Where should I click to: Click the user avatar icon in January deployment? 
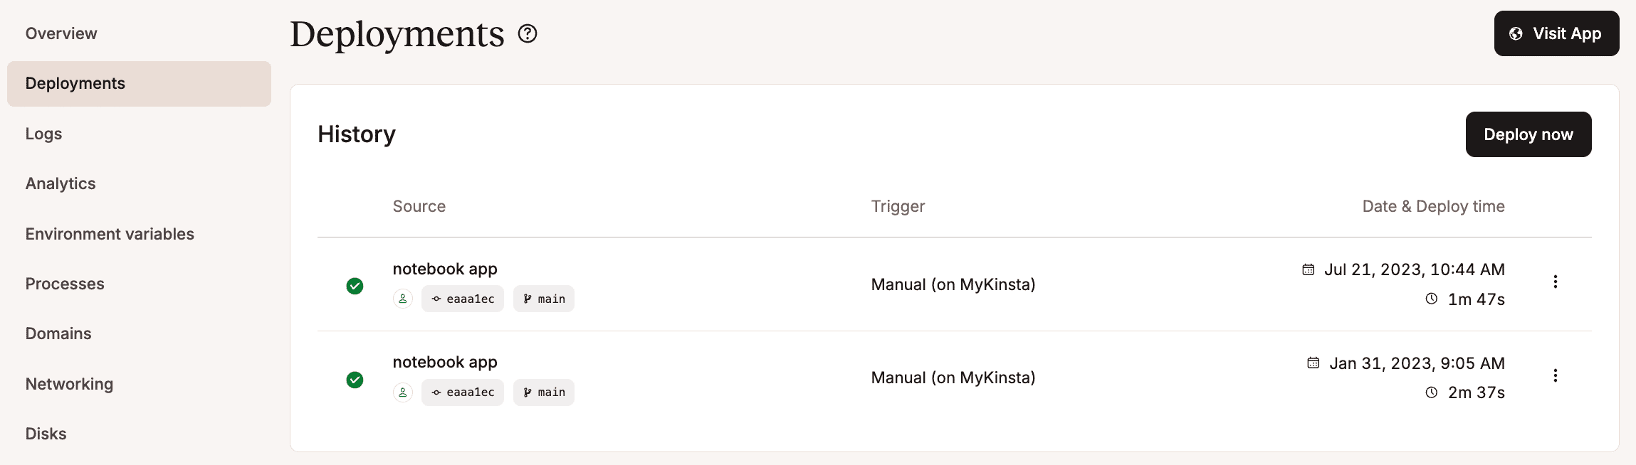pyautogui.click(x=403, y=392)
